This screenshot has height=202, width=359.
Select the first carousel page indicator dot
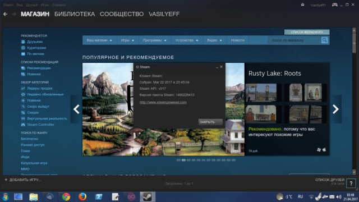tap(178, 160)
